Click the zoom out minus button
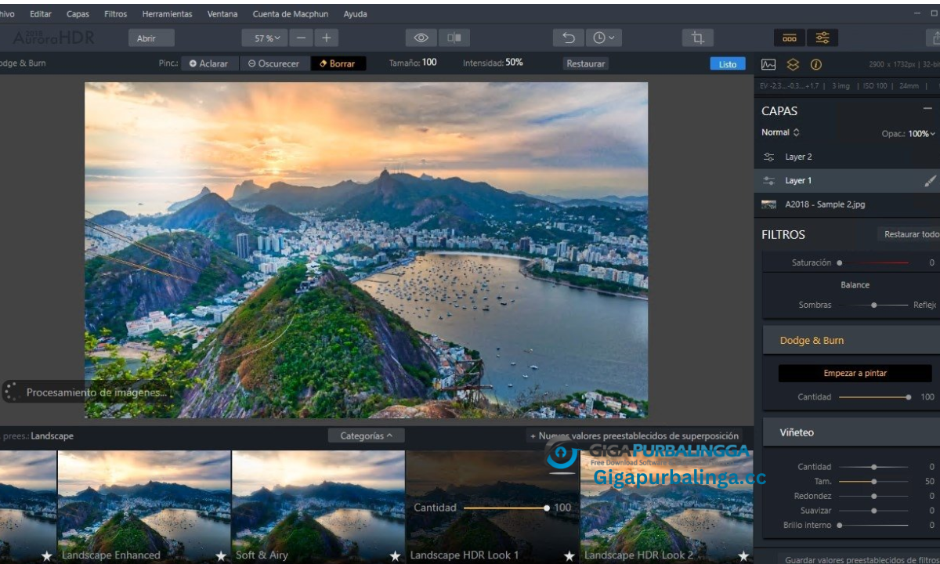Image resolution: width=940 pixels, height=564 pixels. tap(301, 38)
